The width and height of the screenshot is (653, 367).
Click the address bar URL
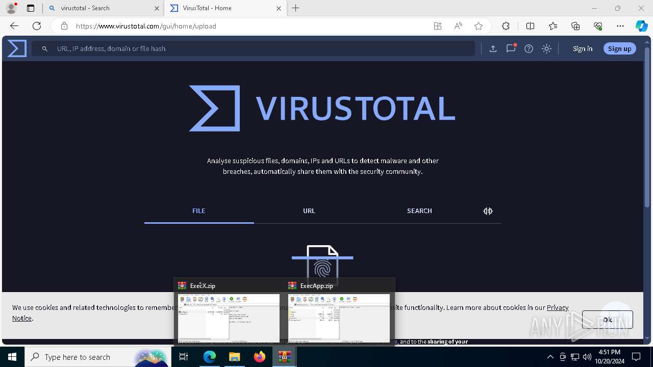pos(146,26)
